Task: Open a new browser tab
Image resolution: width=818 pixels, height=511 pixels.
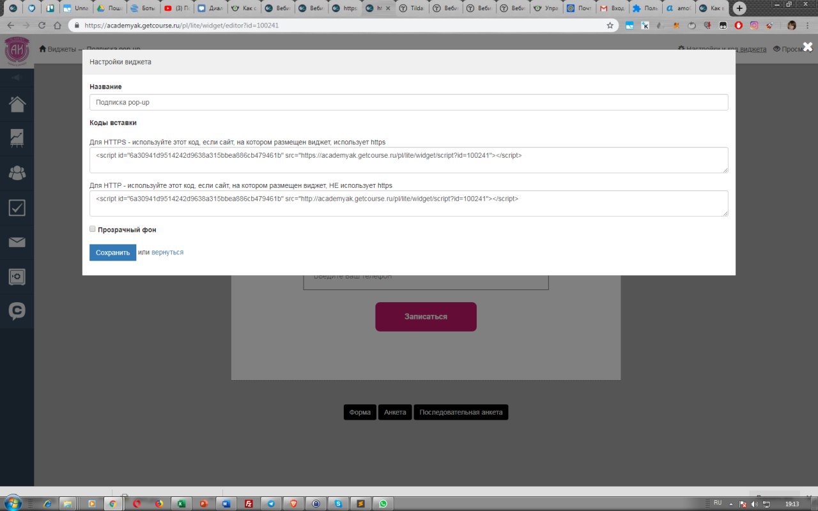Action: [739, 8]
